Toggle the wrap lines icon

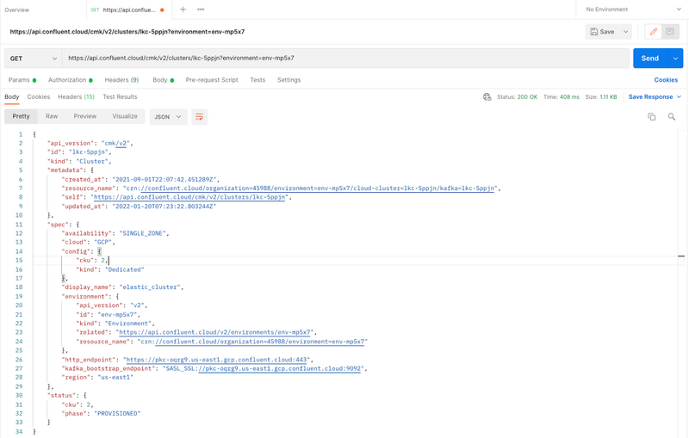click(199, 117)
